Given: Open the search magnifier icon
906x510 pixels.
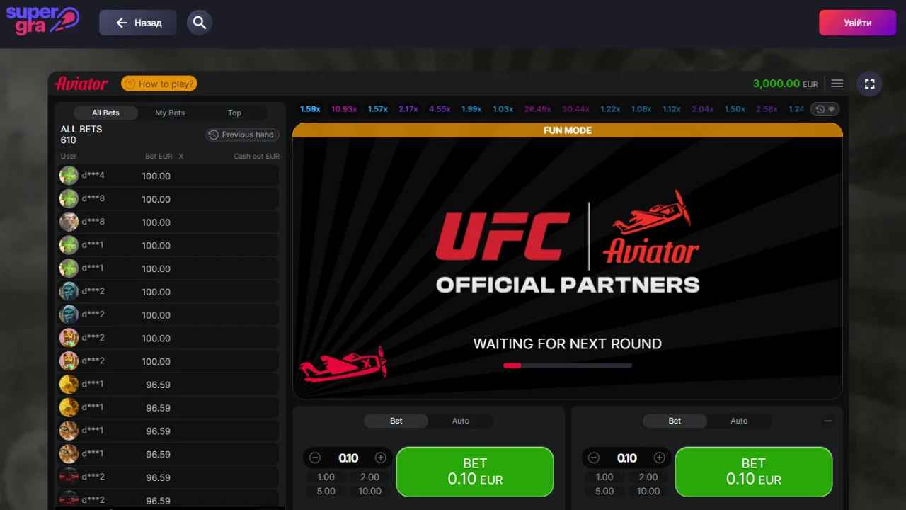Looking at the screenshot, I should [200, 23].
